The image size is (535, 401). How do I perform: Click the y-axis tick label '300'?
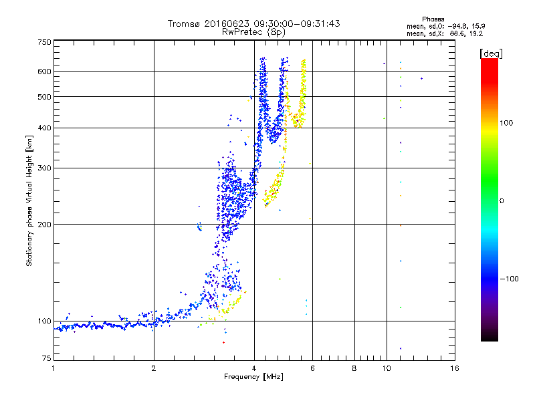[x=44, y=168]
